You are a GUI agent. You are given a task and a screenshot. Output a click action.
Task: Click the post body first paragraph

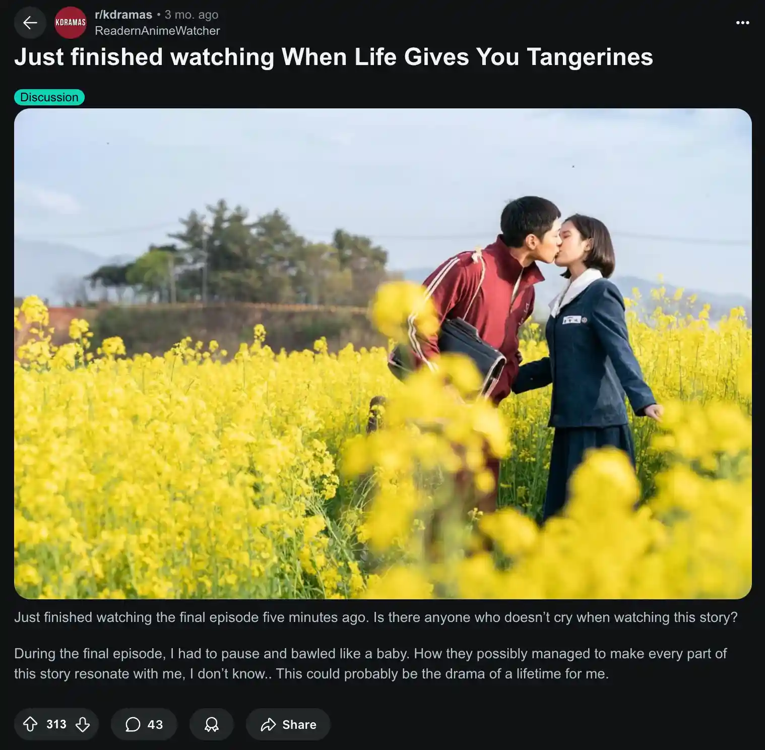pos(376,617)
